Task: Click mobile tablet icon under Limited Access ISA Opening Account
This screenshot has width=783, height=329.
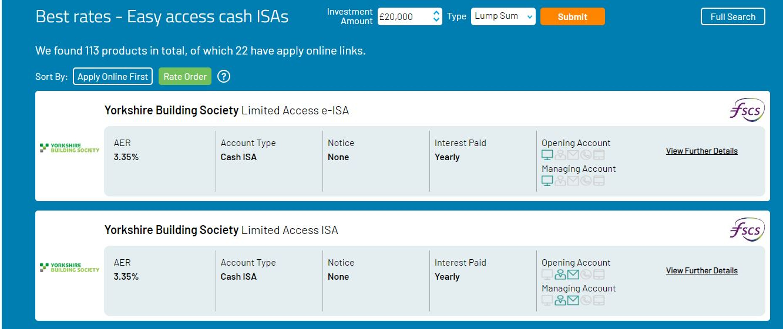Action: (599, 274)
